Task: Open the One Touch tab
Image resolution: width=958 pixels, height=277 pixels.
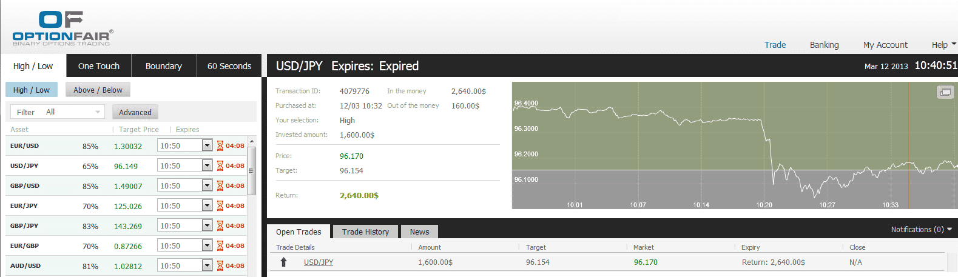Action: 99,66
